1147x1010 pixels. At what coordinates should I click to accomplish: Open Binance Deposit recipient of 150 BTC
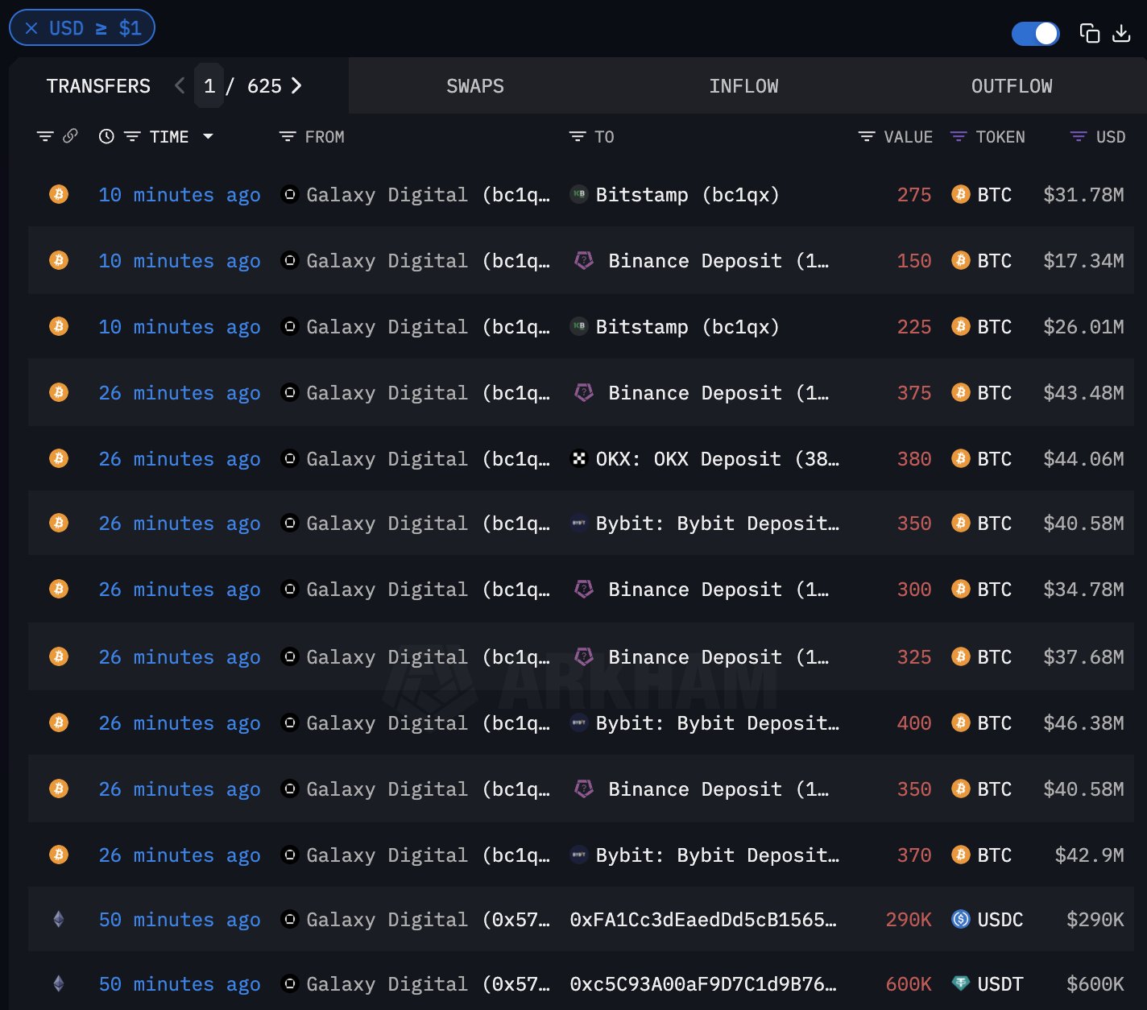click(718, 261)
